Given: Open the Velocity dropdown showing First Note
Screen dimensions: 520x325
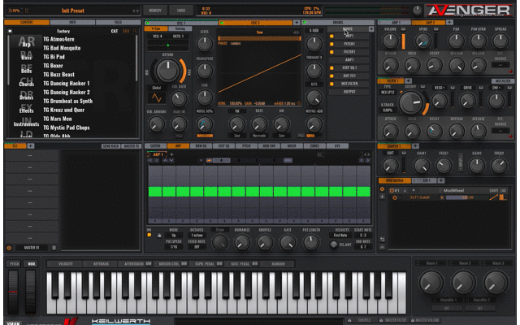Looking at the screenshot, I should (x=340, y=235).
